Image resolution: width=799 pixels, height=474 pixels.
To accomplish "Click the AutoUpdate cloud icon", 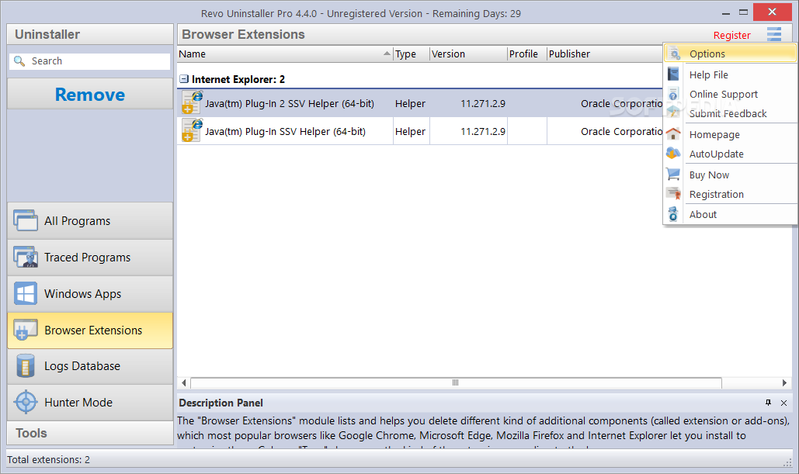I will tap(673, 154).
